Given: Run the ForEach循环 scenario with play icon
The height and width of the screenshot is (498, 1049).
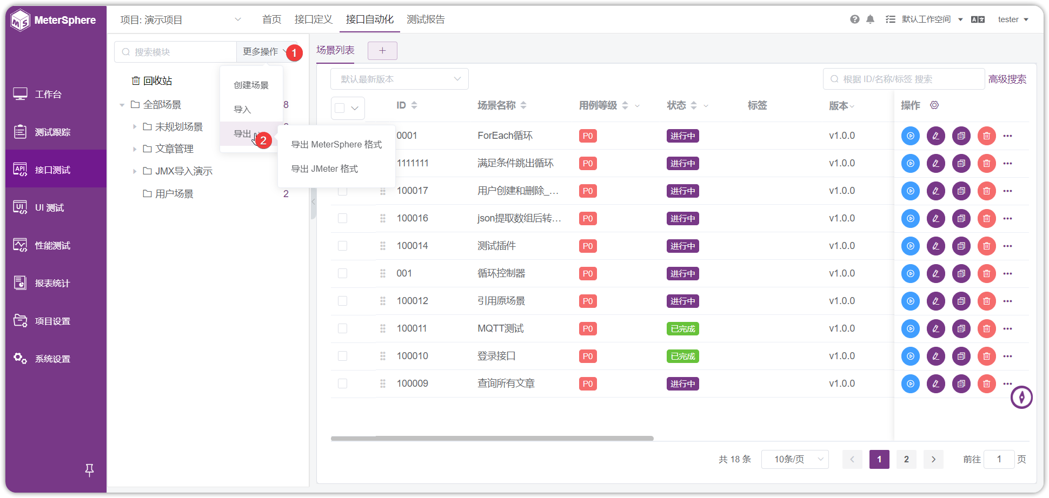Looking at the screenshot, I should [x=910, y=136].
